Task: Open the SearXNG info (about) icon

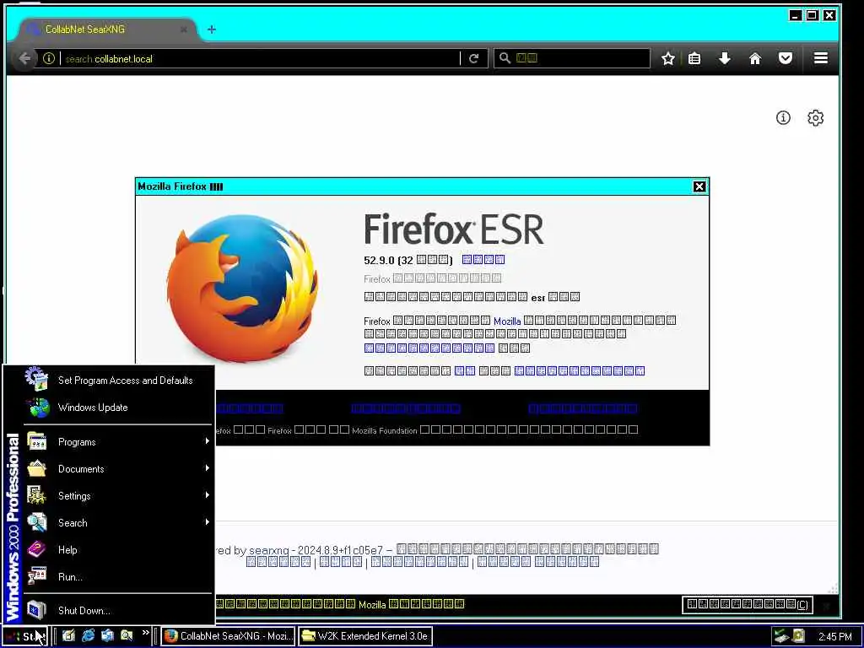Action: click(x=783, y=117)
